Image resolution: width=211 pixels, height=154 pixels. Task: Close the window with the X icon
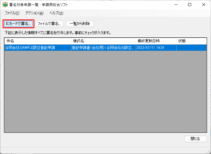(x=203, y=5)
